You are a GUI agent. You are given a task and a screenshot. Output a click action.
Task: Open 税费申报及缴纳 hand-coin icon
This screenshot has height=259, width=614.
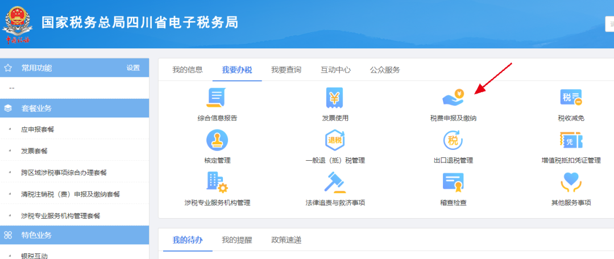(x=453, y=98)
